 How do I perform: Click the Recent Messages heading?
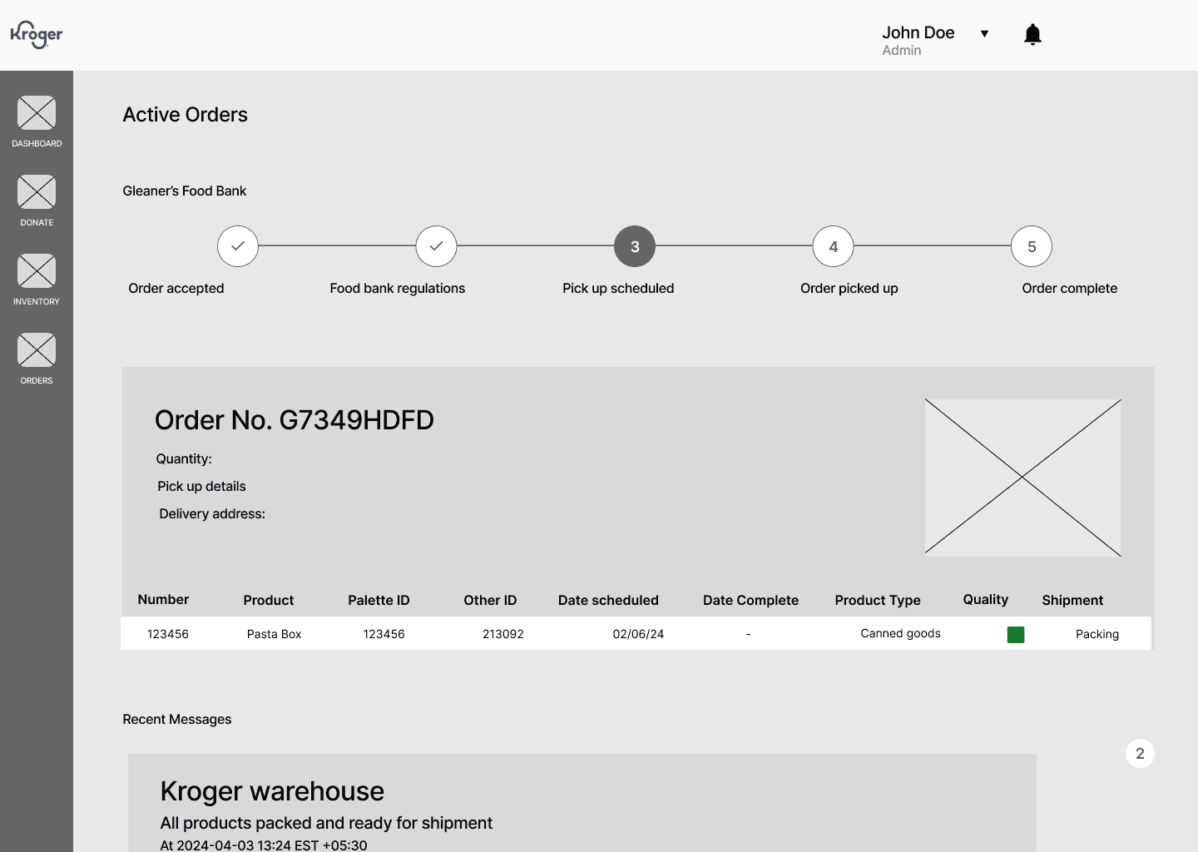point(177,719)
